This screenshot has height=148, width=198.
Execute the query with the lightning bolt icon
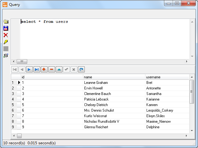6,42
